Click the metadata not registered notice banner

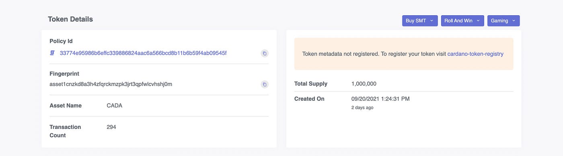tap(404, 54)
